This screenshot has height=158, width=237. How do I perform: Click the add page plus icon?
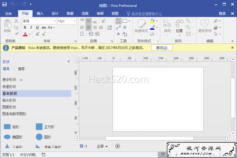118,146
